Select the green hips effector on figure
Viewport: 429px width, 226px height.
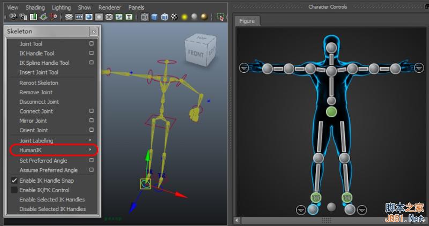pos(331,112)
